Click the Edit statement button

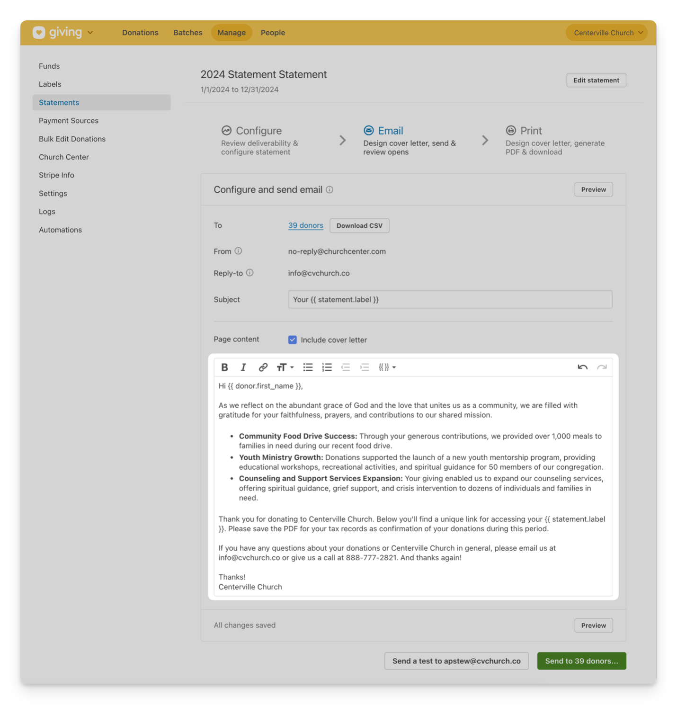[x=596, y=80]
